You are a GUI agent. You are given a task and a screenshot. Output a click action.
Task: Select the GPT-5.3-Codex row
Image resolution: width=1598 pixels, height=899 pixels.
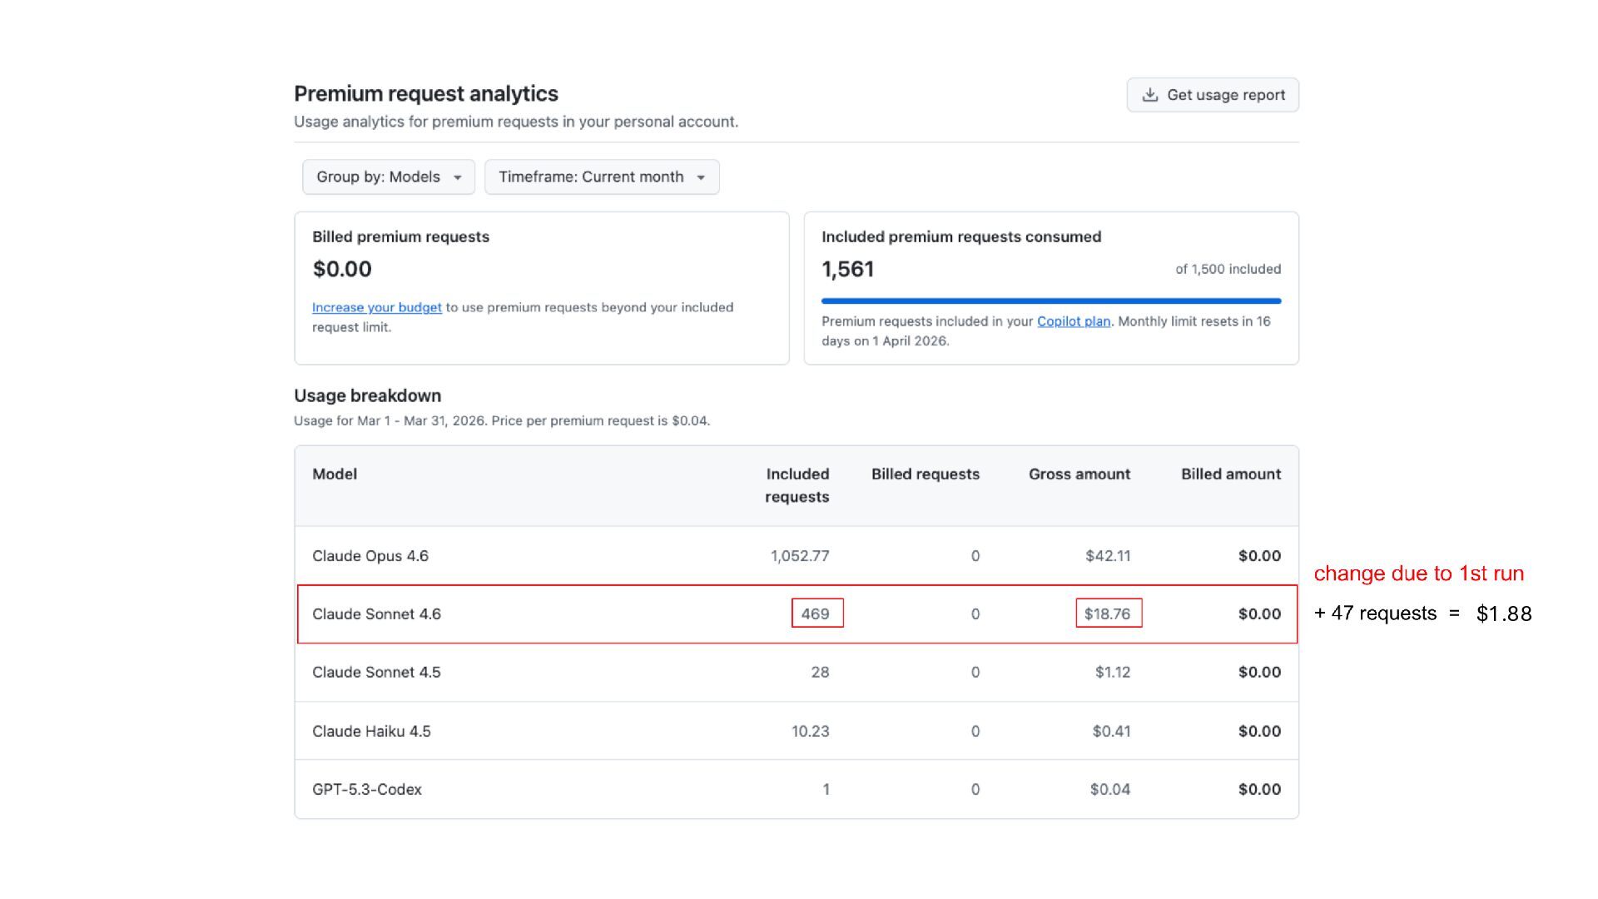click(x=367, y=790)
